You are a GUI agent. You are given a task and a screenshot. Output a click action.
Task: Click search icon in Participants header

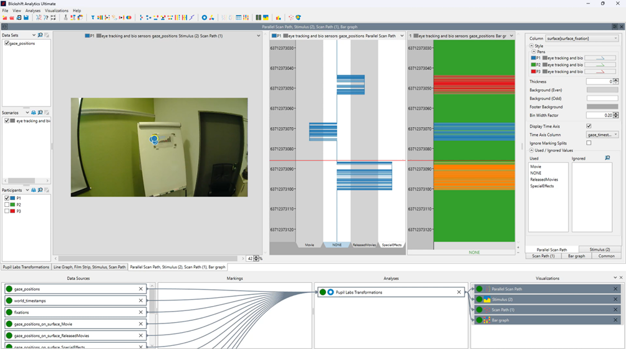pyautogui.click(x=40, y=190)
